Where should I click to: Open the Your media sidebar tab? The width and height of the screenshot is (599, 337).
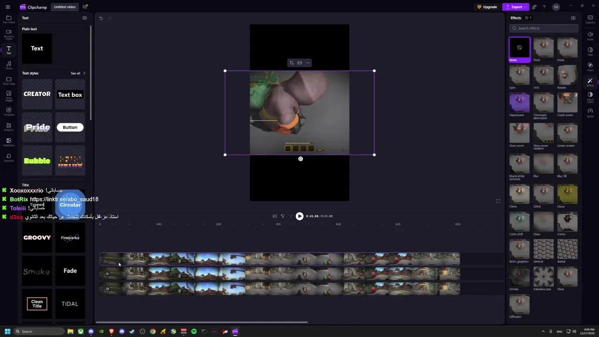pos(8,19)
